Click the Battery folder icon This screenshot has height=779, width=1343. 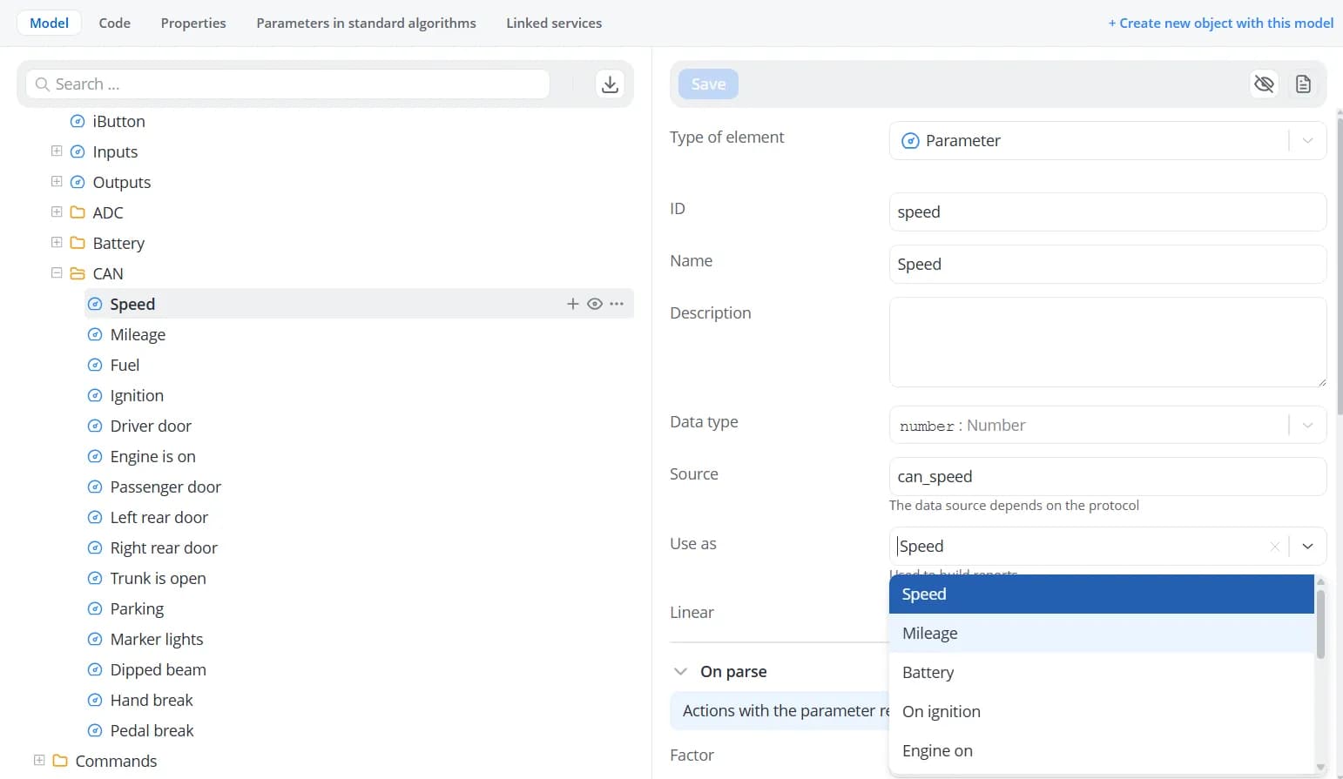[x=78, y=243]
